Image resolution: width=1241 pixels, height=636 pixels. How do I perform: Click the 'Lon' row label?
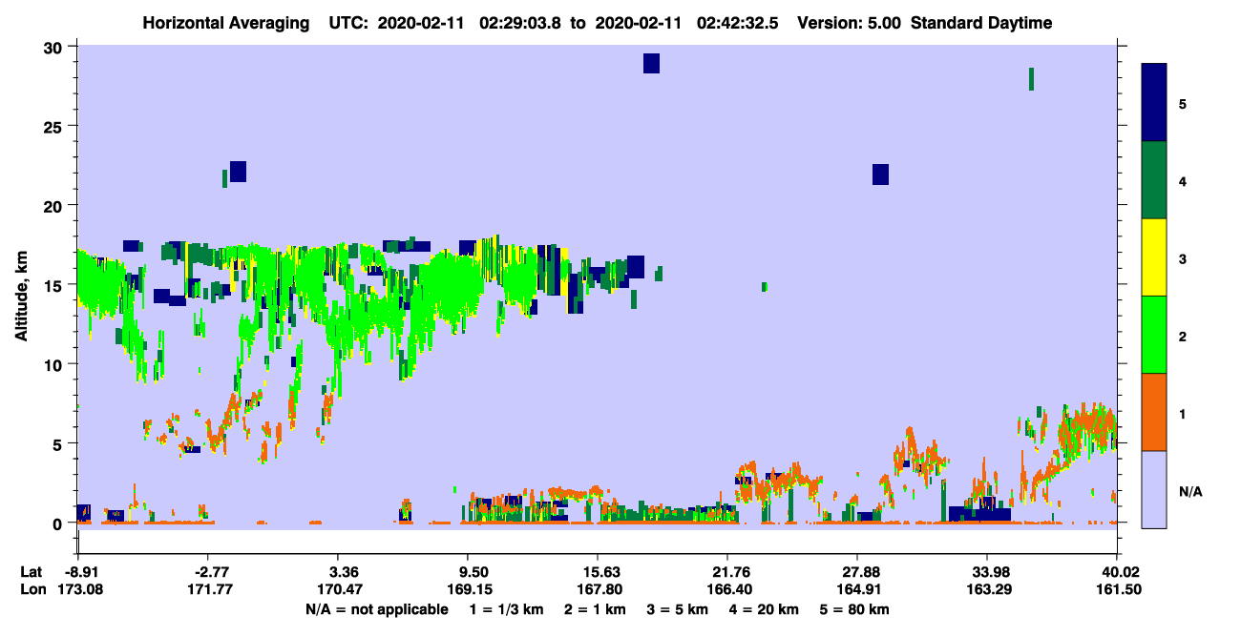(x=32, y=589)
